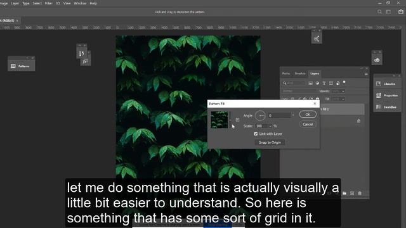Open the collapsed Styles fx panel icon
The image size is (406, 228).
85,61
